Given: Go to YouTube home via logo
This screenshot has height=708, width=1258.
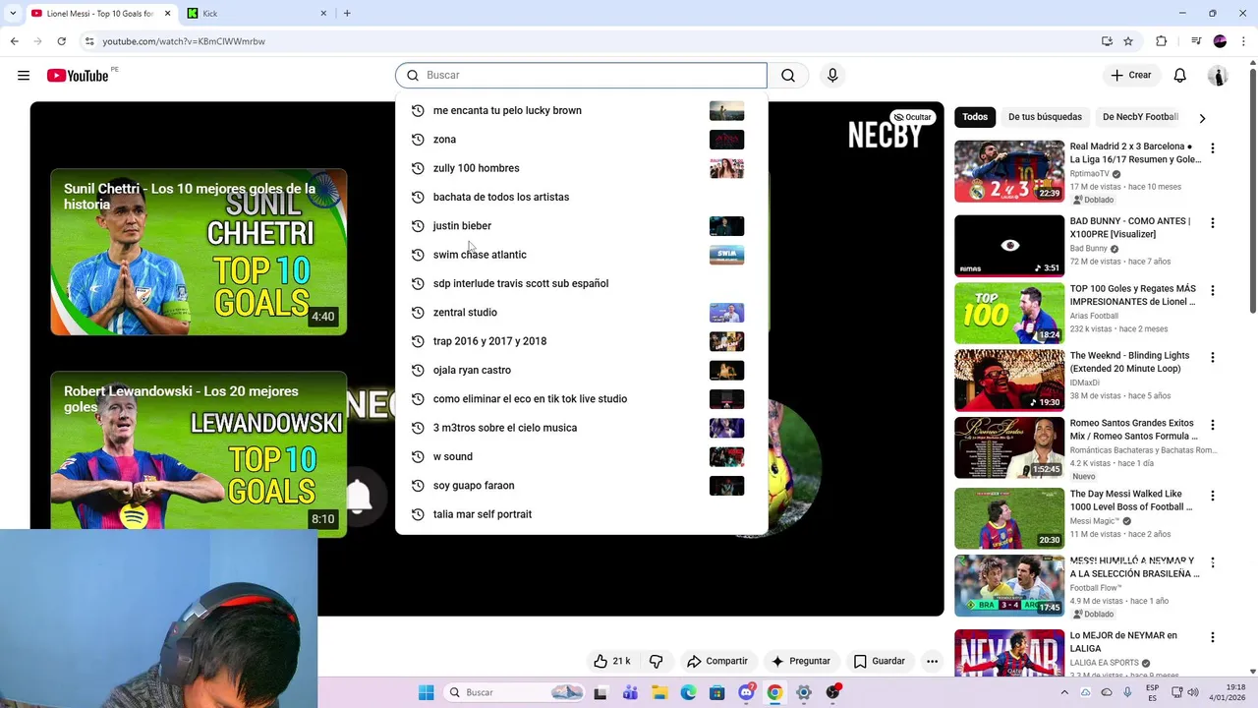Looking at the screenshot, I should point(78,76).
